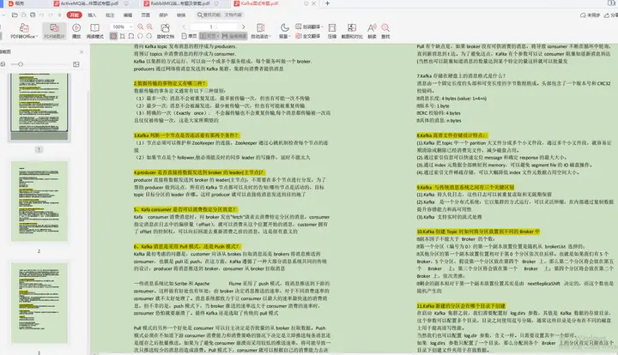Select the fit-width view icon under zoom box
The width and height of the screenshot is (618, 355).
tap(113, 36)
